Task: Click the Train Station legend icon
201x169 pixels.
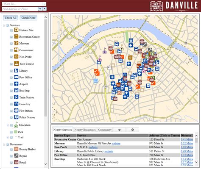Action: (16, 97)
